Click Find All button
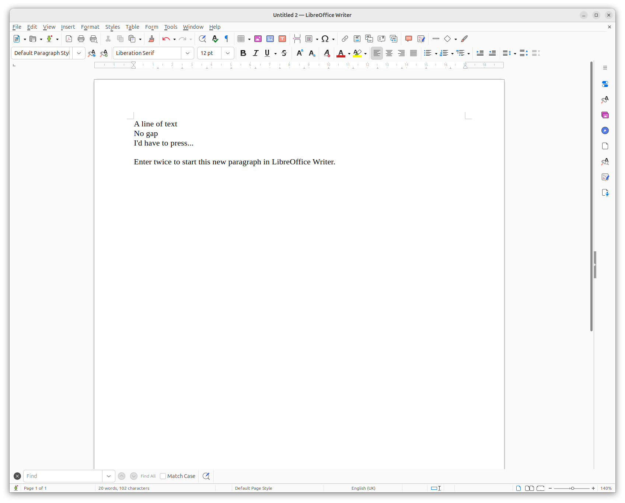The image size is (625, 503). click(148, 476)
